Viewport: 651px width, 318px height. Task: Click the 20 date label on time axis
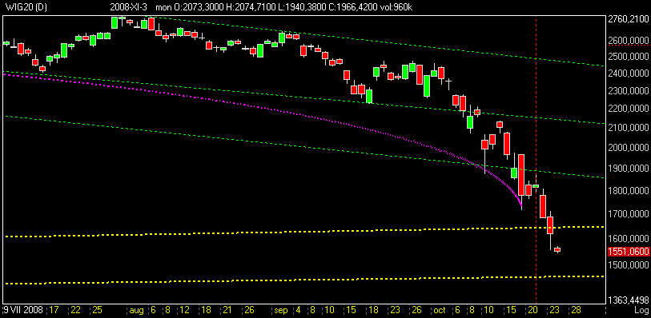(x=532, y=310)
